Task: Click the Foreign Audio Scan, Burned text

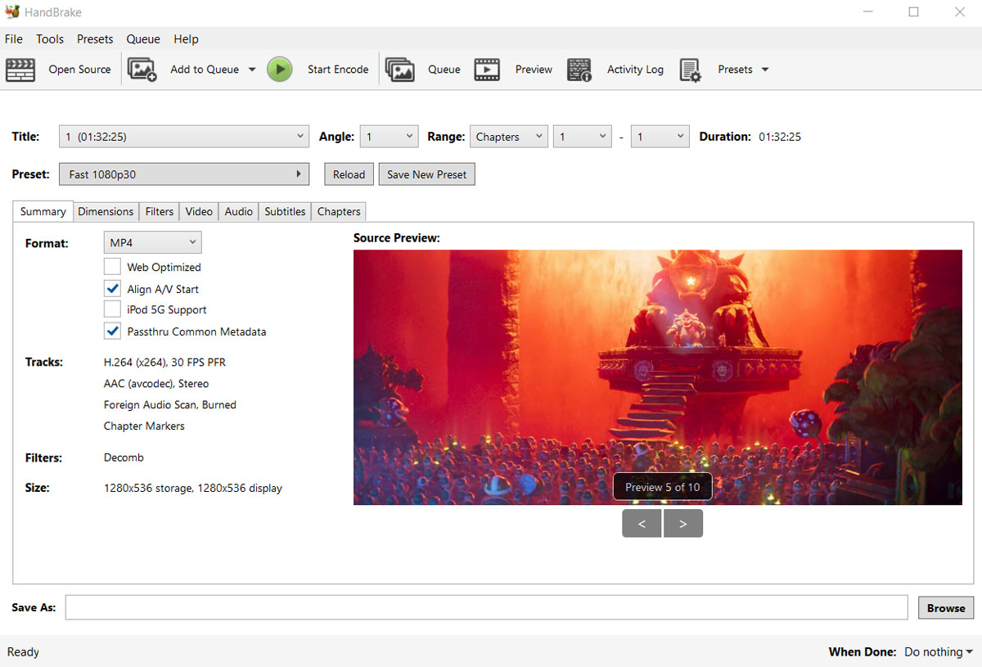Action: pos(170,404)
